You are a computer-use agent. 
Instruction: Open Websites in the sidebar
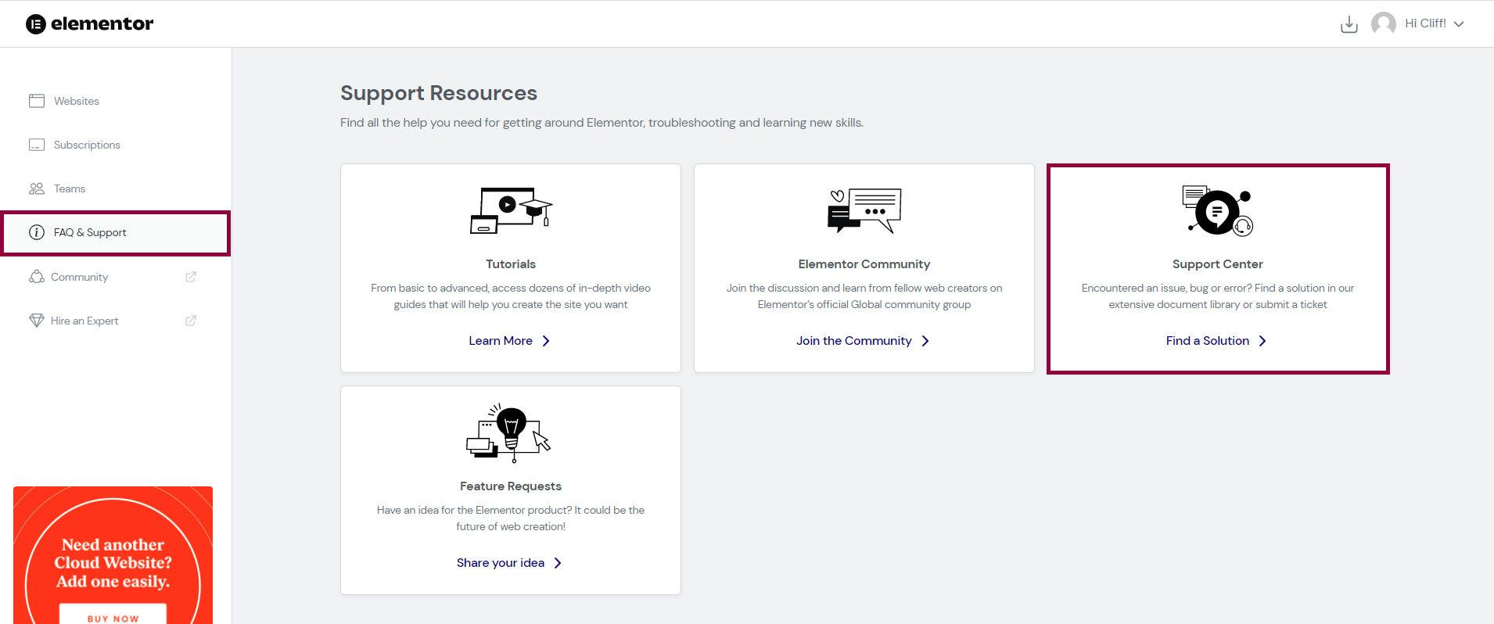[77, 101]
